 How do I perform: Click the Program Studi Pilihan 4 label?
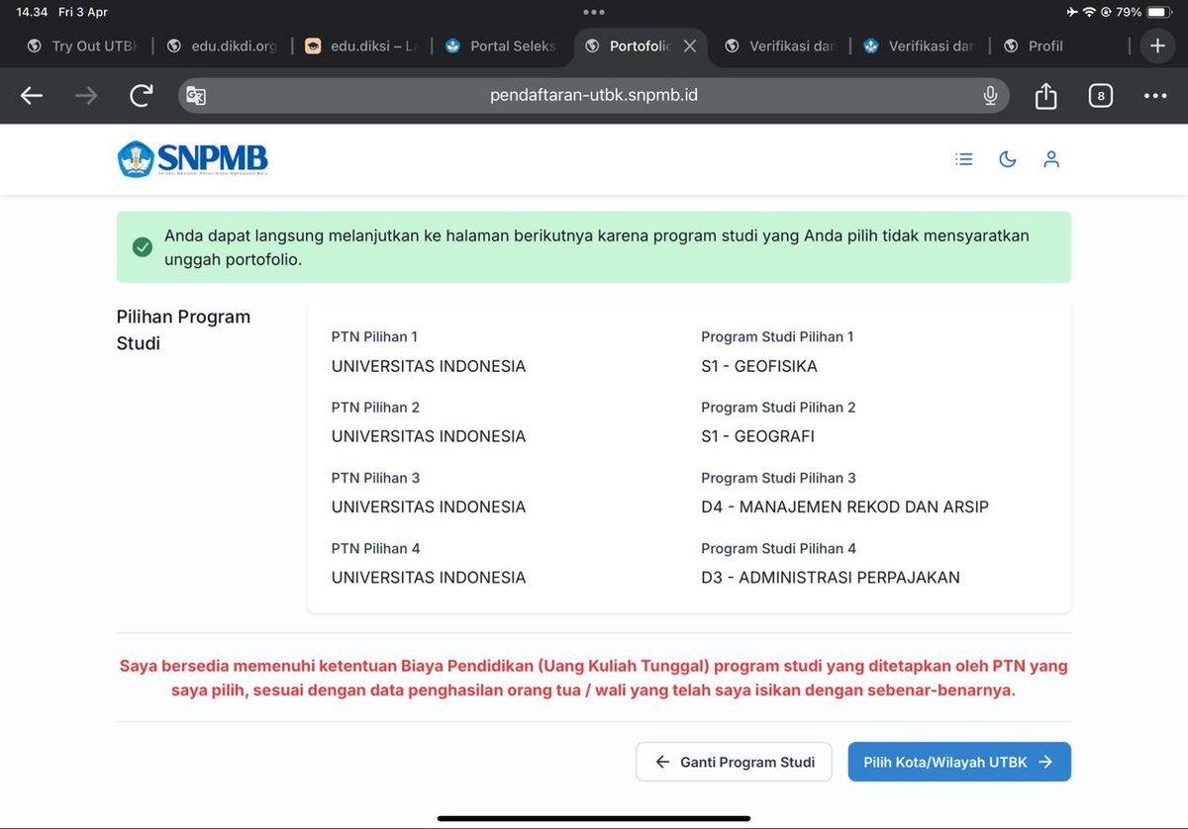(778, 548)
